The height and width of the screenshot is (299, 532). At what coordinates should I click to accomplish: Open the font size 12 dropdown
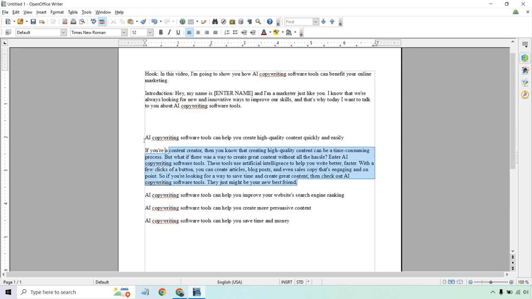(x=150, y=32)
